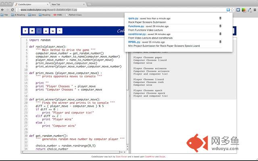Viewport: 258px width, 161px height.
Task: Click the codeskulptor.org address bar
Action: (x=121, y=10)
